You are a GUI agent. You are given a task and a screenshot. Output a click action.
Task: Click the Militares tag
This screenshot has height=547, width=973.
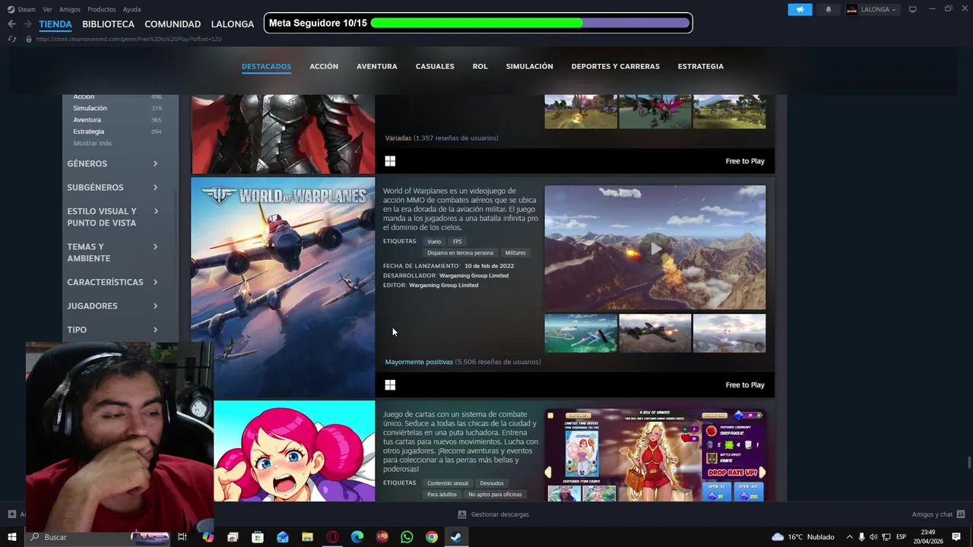click(515, 253)
